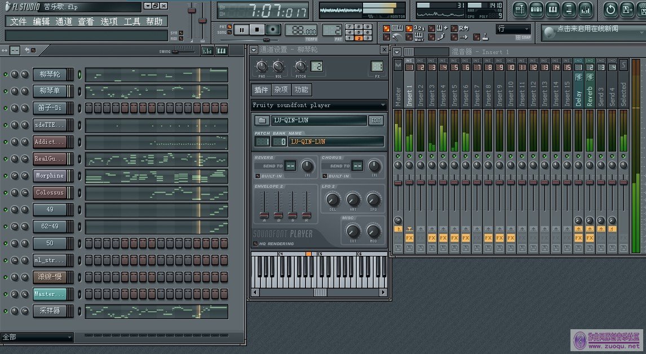
Task: Toggle the metronome LED
Action: point(386,37)
